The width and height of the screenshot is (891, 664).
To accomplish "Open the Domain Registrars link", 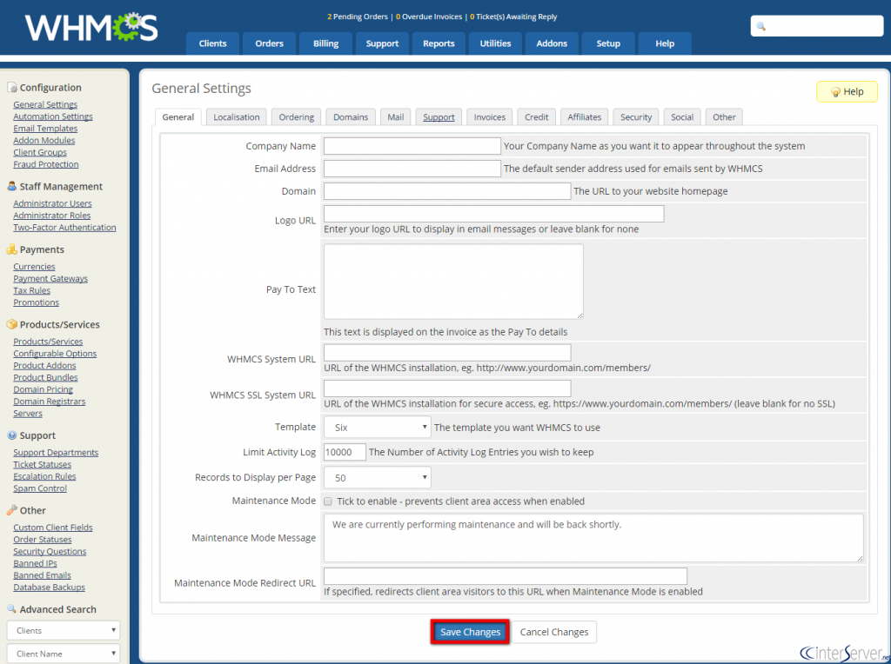I will pos(50,401).
